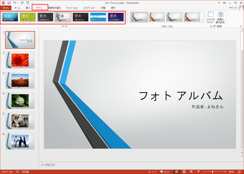Open Customize Quick Access Toolbar dropdown
The width and height of the screenshot is (244, 174).
32,3
